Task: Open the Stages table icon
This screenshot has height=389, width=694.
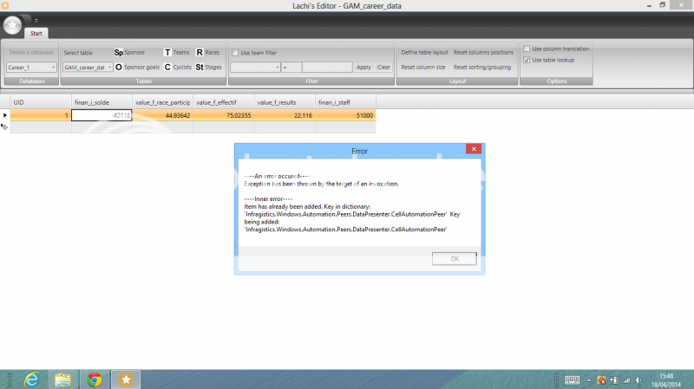Action: (x=200, y=67)
